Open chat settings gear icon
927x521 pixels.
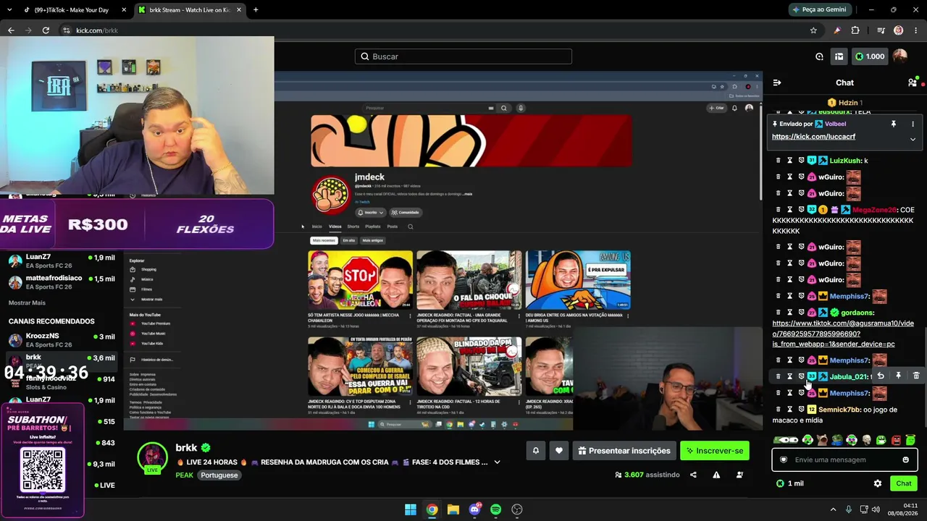878,483
